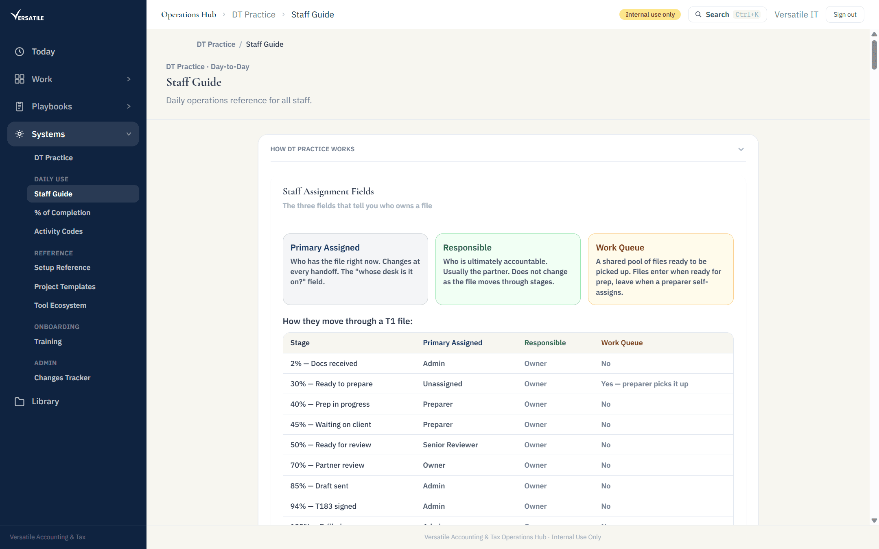Click the Work Queue card
Image resolution: width=879 pixels, height=549 pixels.
click(660, 269)
